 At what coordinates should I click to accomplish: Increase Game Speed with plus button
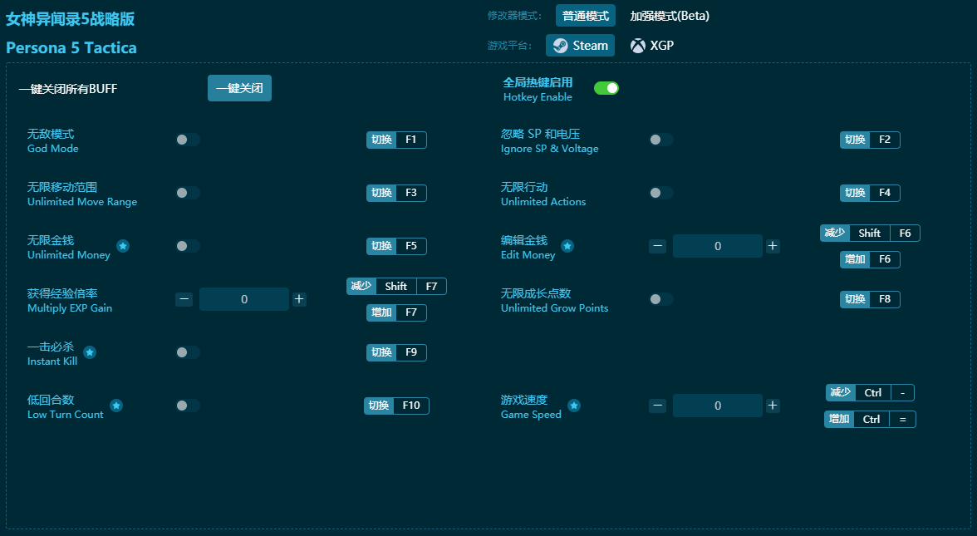click(x=773, y=406)
